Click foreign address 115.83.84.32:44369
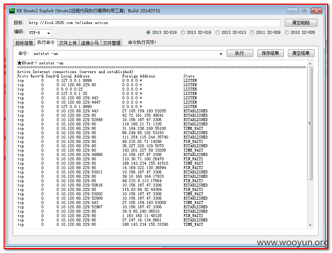The image size is (332, 253). 142,190
